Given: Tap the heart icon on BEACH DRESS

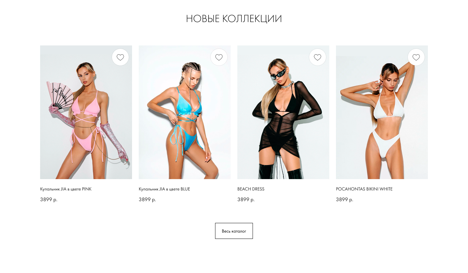Looking at the screenshot, I should click(318, 57).
